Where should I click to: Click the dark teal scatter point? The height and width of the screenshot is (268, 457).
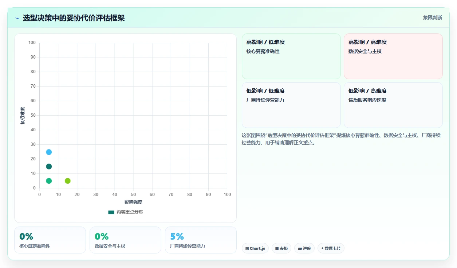point(49,167)
